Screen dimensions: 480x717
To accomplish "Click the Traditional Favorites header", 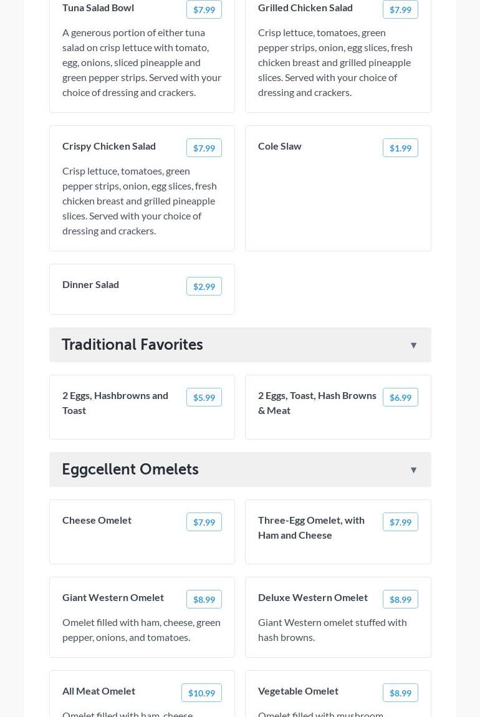I will pyautogui.click(x=132, y=345).
